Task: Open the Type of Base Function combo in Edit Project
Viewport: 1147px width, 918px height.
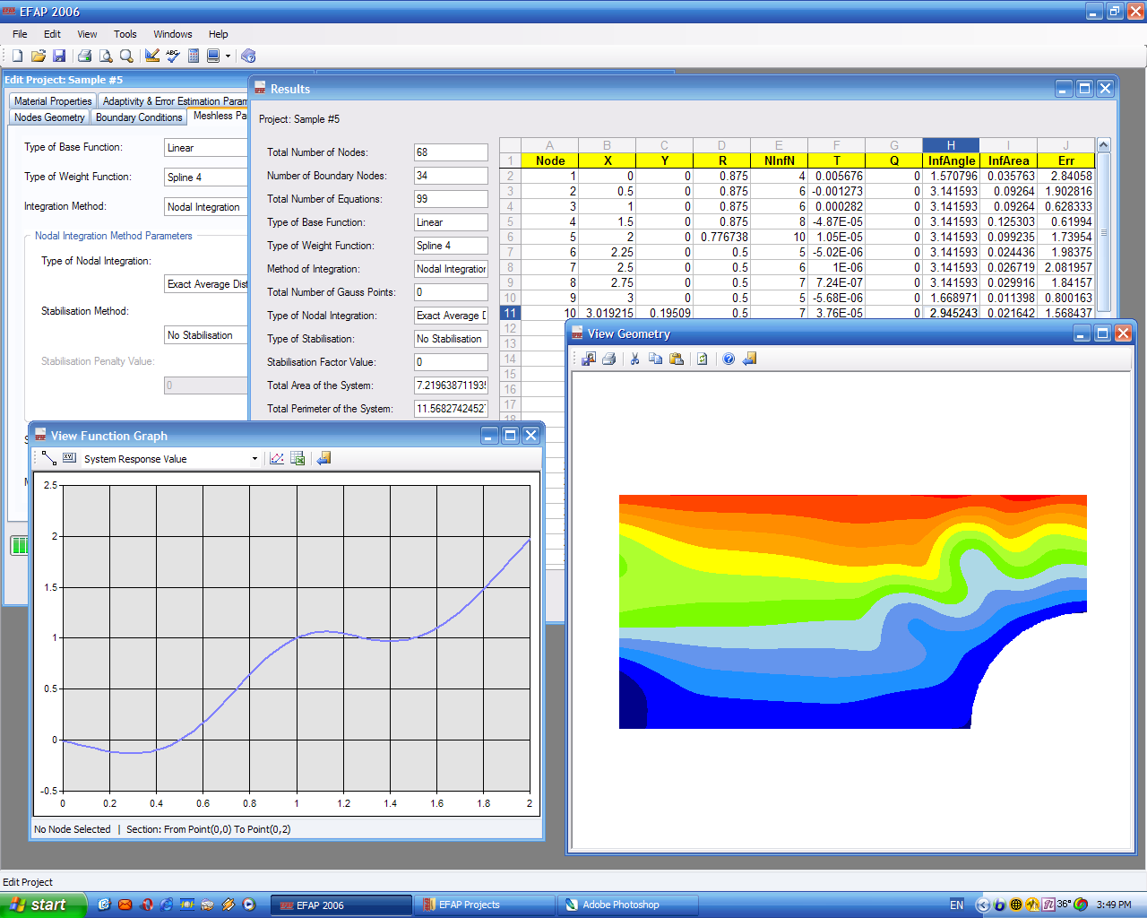Action: [x=206, y=148]
